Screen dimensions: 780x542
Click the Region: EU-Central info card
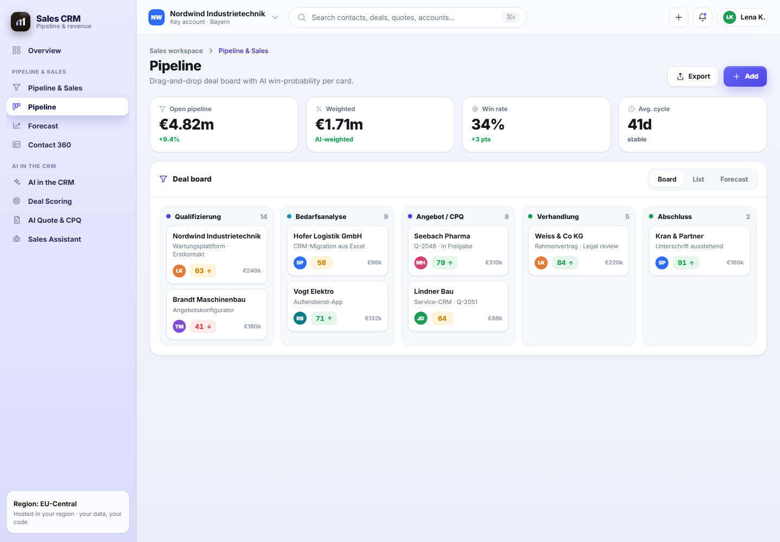(68, 512)
